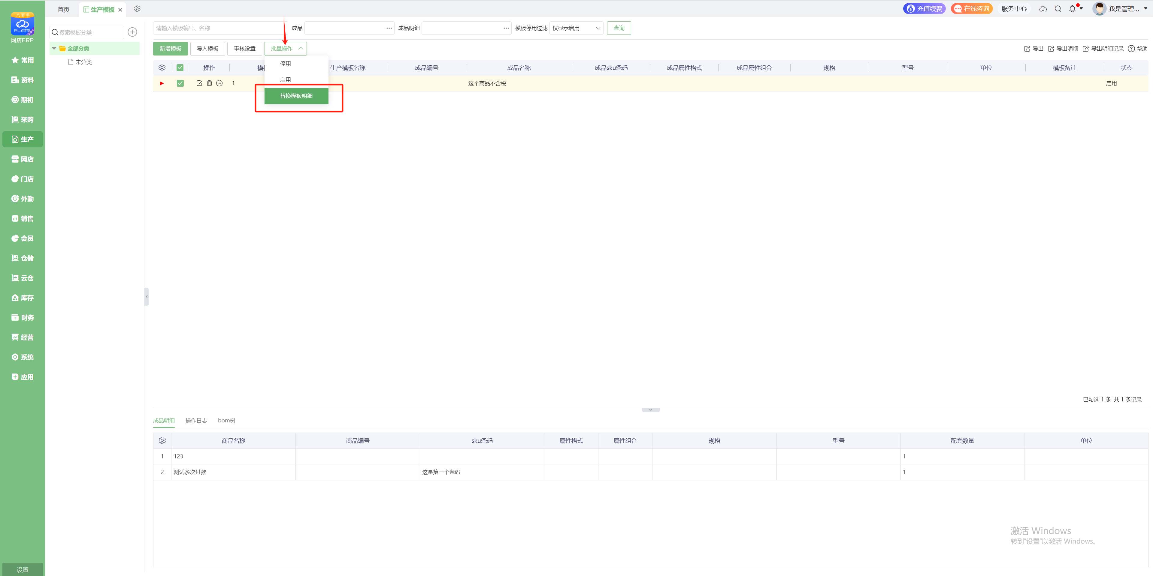Open the 库存 inventory sidebar section
Image resolution: width=1153 pixels, height=576 pixels.
tap(23, 298)
